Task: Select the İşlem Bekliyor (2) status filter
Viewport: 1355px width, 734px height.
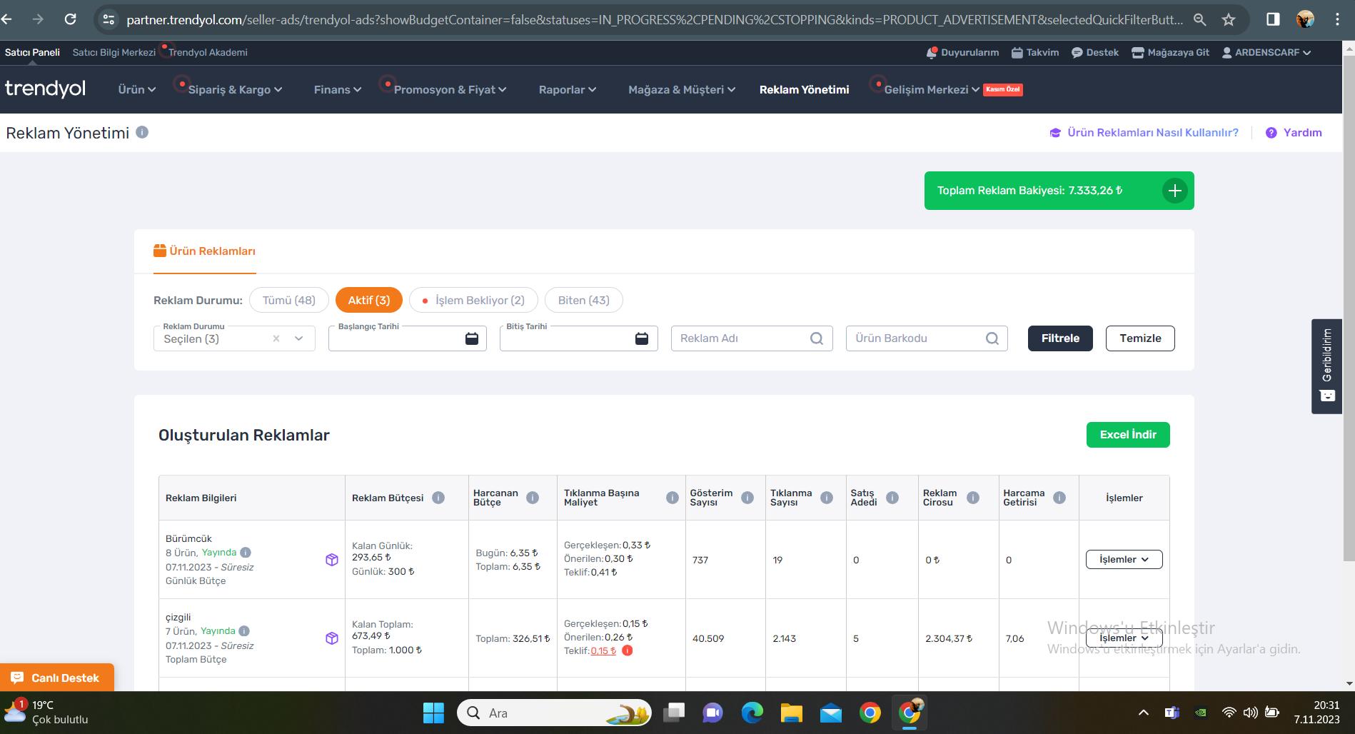Action: (x=473, y=300)
